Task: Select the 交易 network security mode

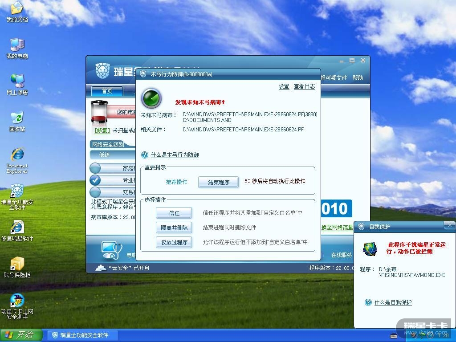Action: 114,192
